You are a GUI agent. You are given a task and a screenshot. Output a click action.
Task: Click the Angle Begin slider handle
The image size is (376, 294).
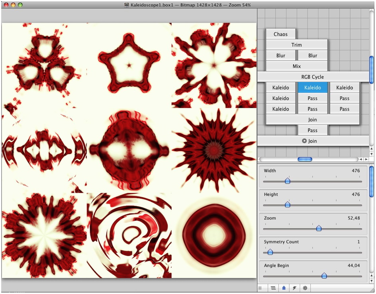pos(324,276)
